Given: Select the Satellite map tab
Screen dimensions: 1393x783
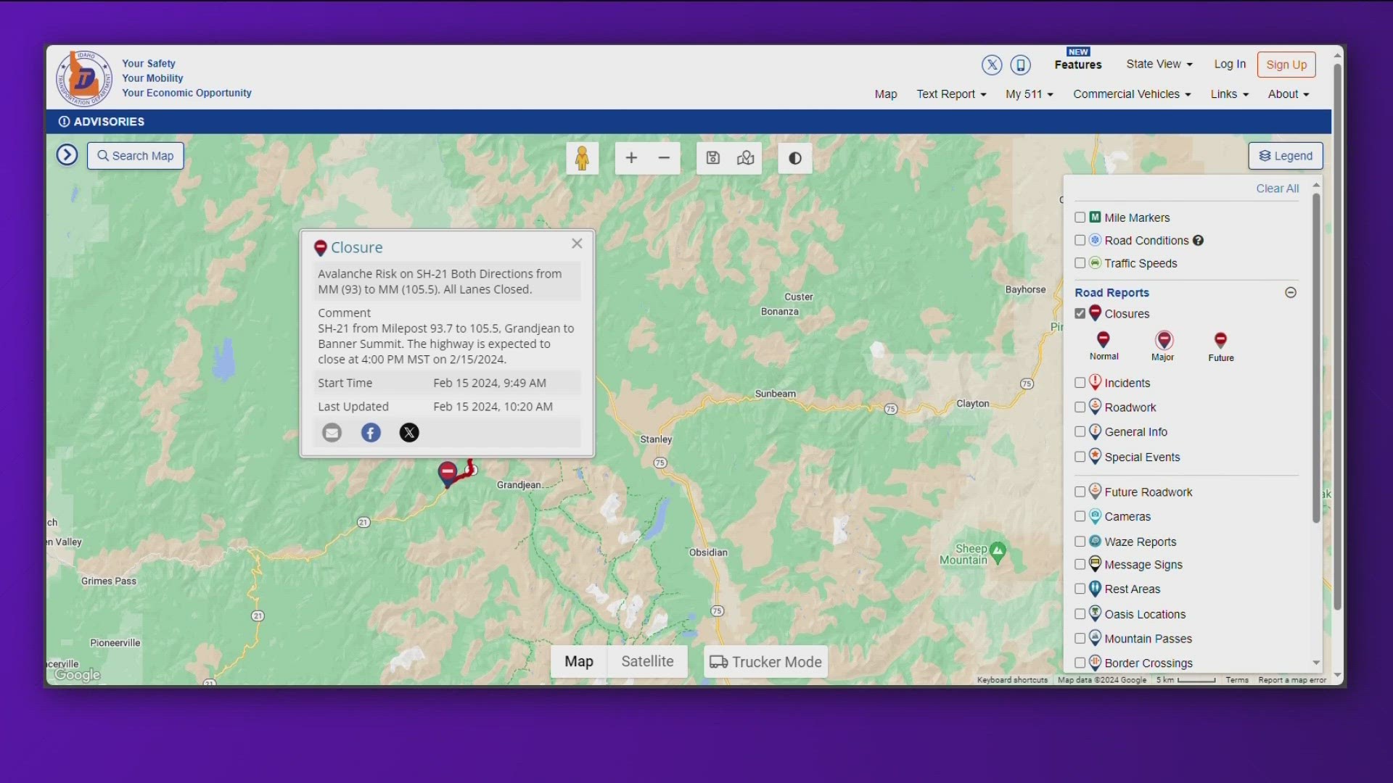Looking at the screenshot, I should [x=648, y=662].
